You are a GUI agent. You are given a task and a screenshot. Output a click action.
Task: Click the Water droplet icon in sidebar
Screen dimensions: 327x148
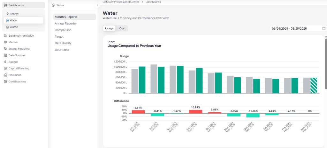pos(8,20)
